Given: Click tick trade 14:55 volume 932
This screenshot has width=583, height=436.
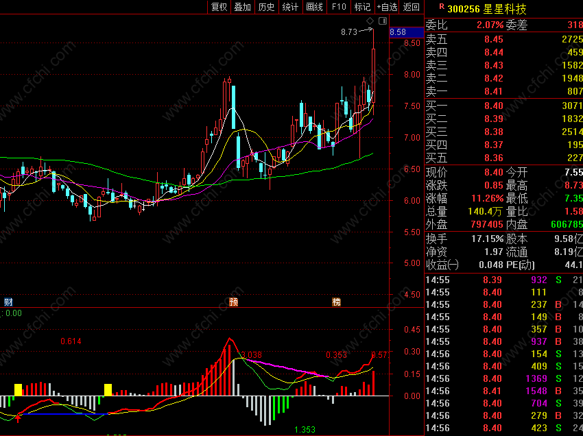Looking at the screenshot, I should 539,280.
